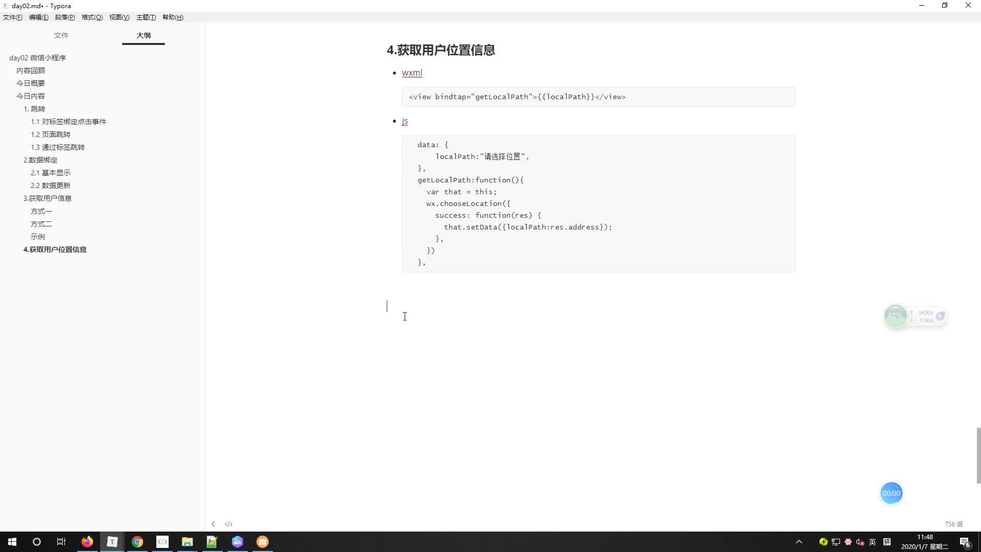Viewport: 981px width, 552px height.
Task: Click the 360 security tray icon
Action: coord(823,542)
